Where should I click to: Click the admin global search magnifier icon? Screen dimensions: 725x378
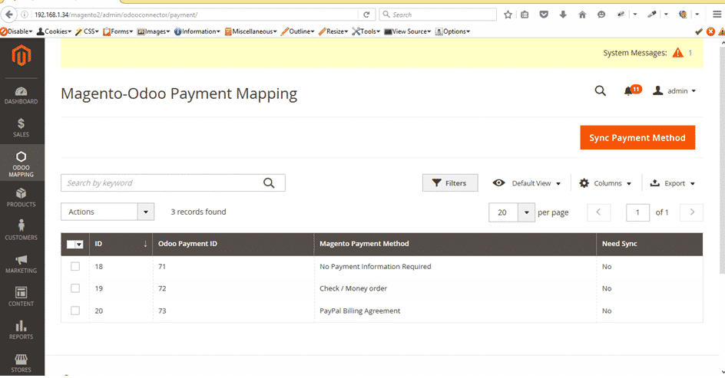600,90
